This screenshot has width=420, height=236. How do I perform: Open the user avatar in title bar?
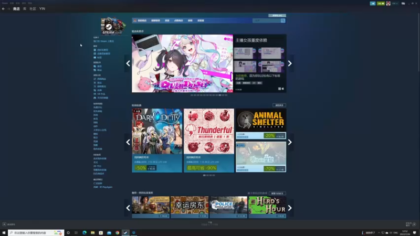(x=388, y=4)
